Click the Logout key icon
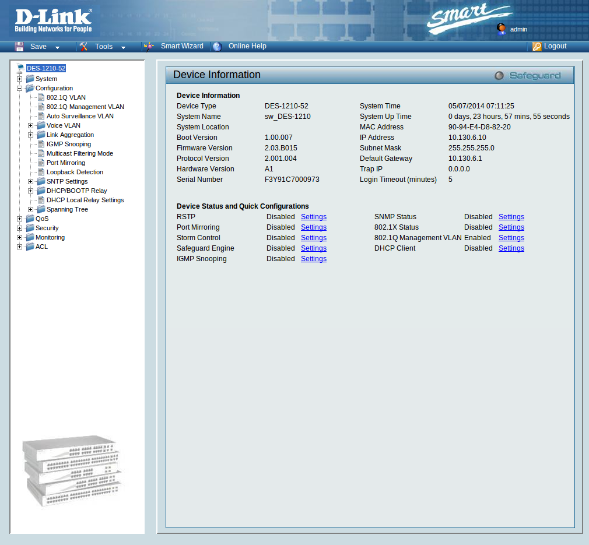Viewport: 589px width, 545px height. tap(537, 47)
